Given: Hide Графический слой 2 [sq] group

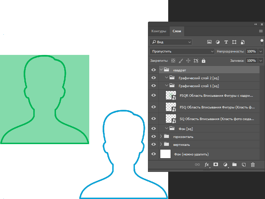Looking at the screenshot, I should 153,78.
